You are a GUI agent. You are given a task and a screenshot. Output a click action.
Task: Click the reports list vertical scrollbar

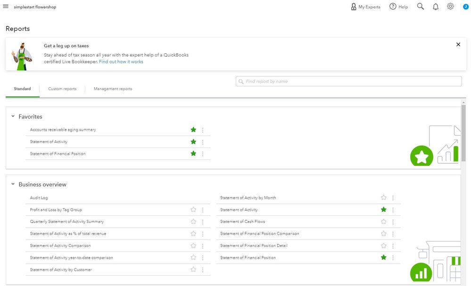(463, 134)
